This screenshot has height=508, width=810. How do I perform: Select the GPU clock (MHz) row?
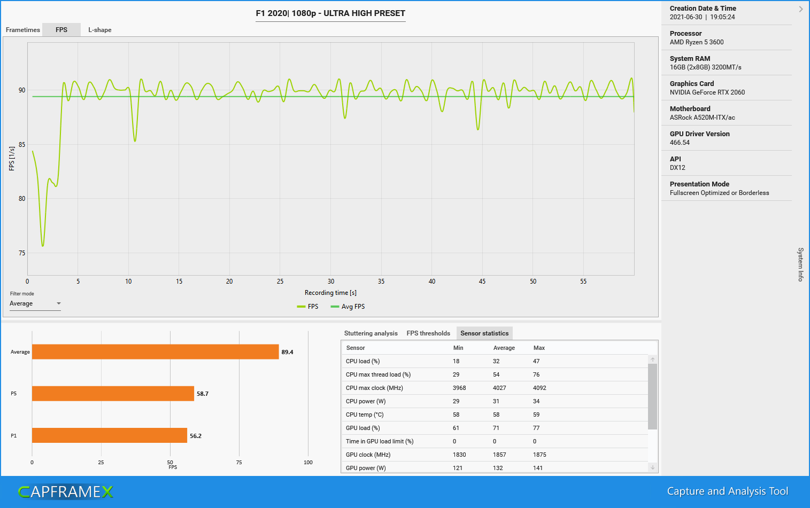click(x=495, y=455)
